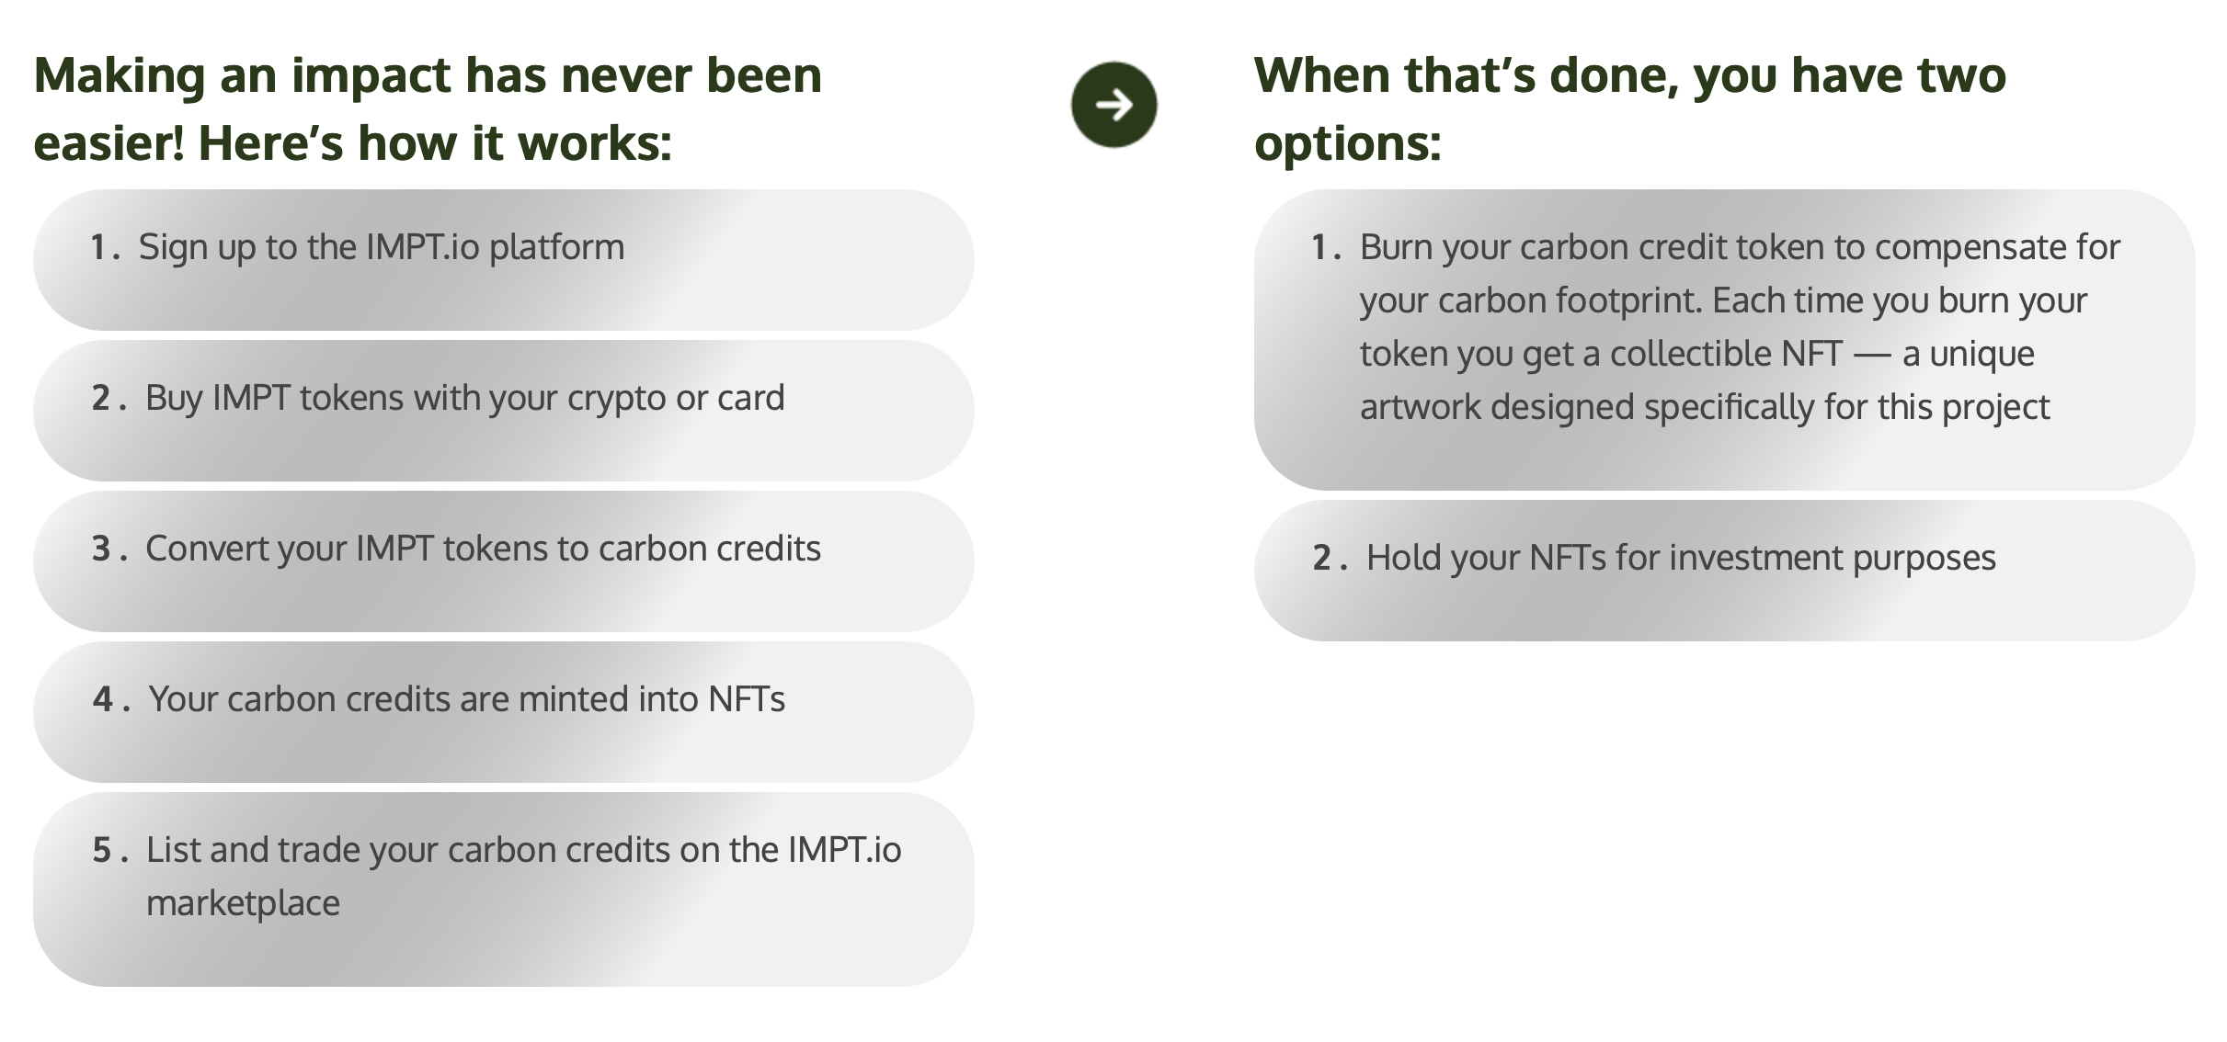
Task: Click the 'Buy IMPT tokens' step card
Action: point(504,411)
